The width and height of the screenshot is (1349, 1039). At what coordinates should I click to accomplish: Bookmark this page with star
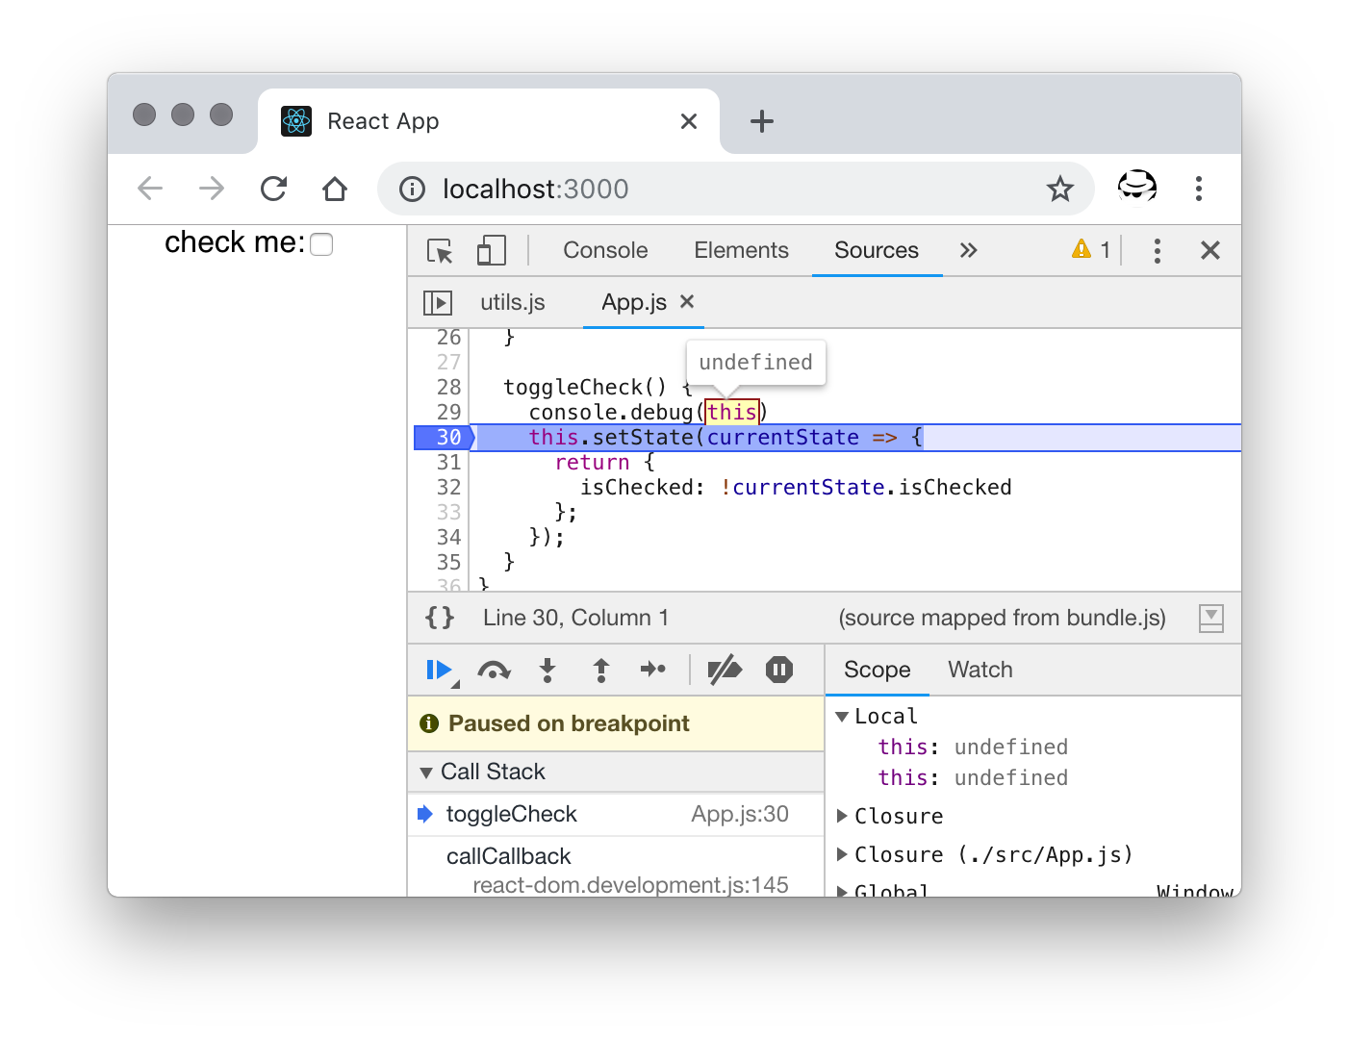pos(1060,189)
